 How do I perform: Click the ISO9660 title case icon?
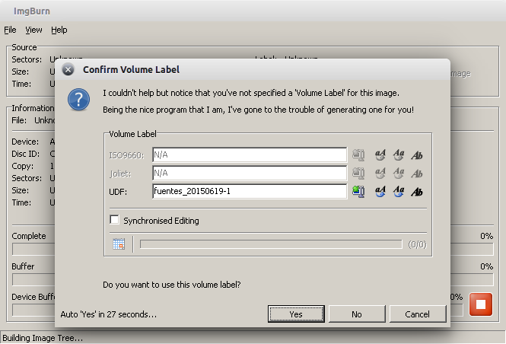(x=399, y=155)
